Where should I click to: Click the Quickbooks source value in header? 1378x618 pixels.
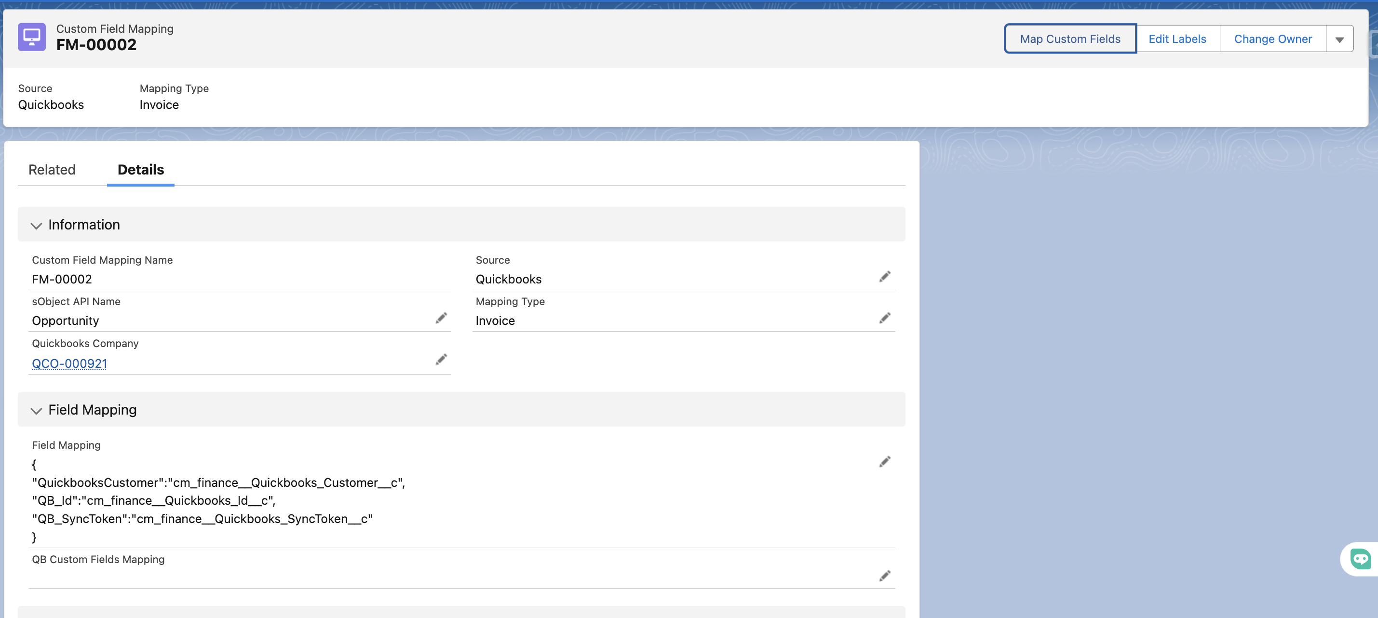point(51,105)
